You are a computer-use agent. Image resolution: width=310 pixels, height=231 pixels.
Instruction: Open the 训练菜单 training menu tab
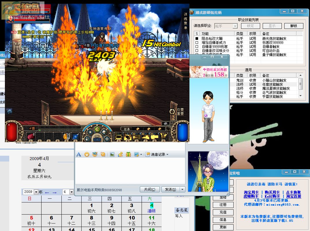pyautogui.click(x=185, y=21)
